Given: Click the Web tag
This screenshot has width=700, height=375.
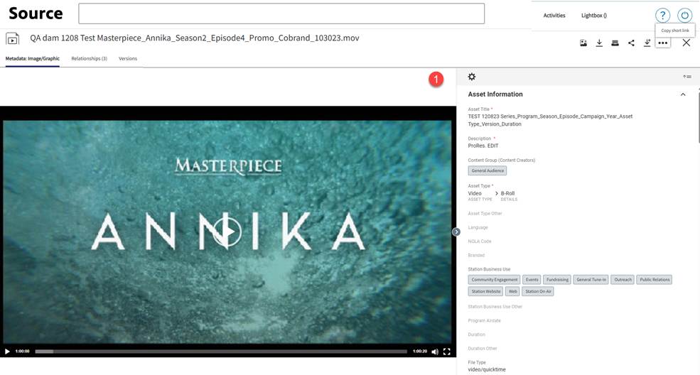Looking at the screenshot, I should (512, 291).
